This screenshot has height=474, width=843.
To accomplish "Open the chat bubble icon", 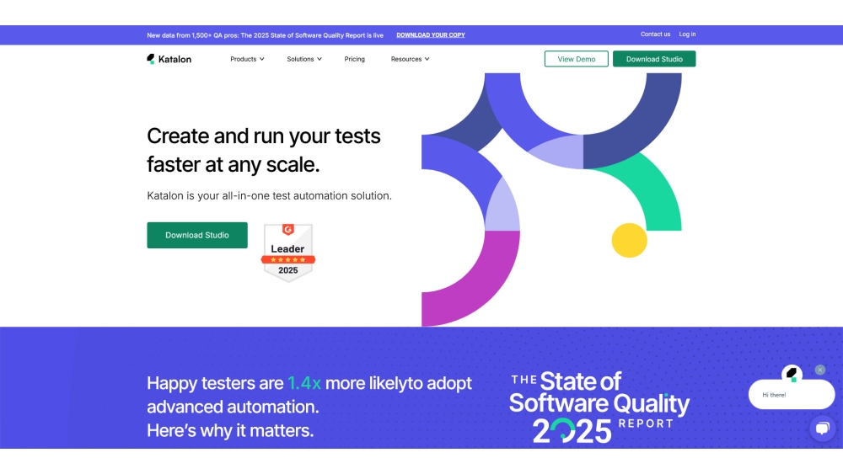I will 822,429.
